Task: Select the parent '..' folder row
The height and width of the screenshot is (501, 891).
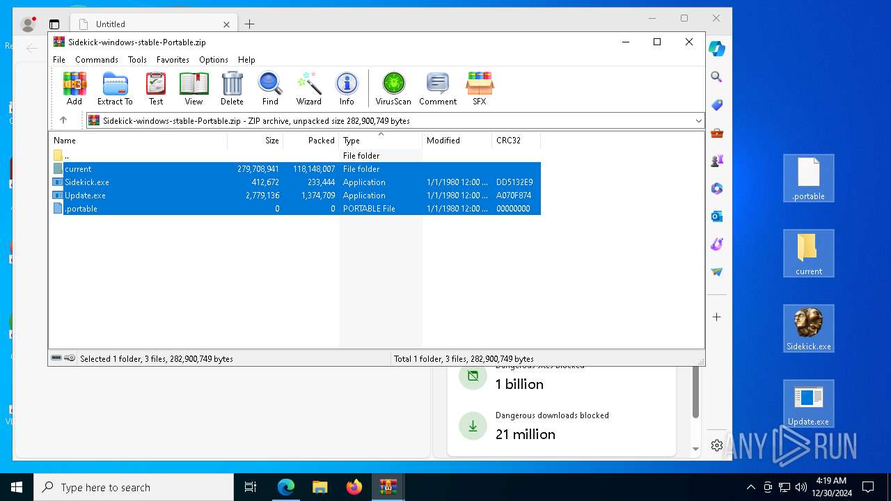Action: [x=295, y=156]
